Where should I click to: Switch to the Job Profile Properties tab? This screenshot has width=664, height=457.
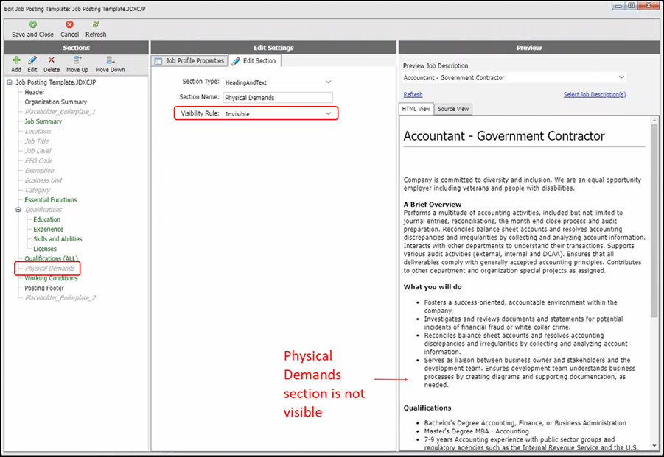point(189,61)
